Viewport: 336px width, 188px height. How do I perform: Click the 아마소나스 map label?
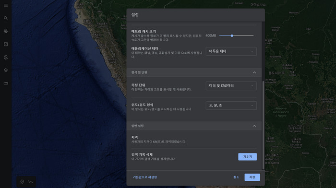click(x=258, y=4)
